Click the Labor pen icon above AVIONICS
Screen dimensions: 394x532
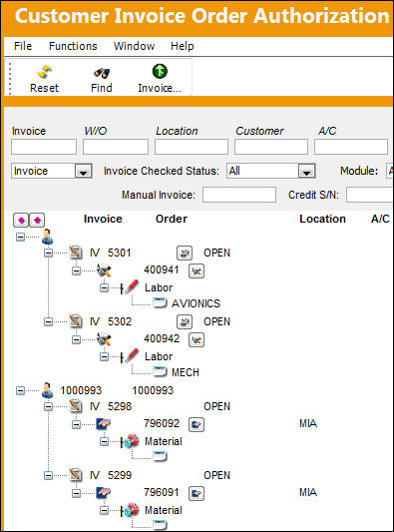pyautogui.click(x=131, y=287)
